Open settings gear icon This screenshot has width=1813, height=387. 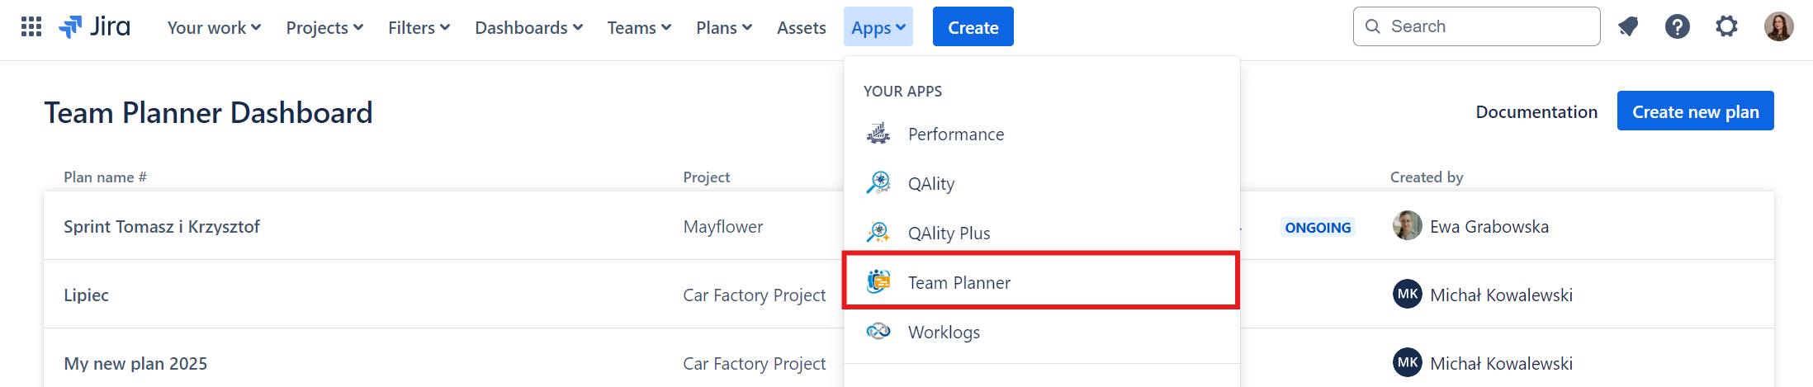1726,26
